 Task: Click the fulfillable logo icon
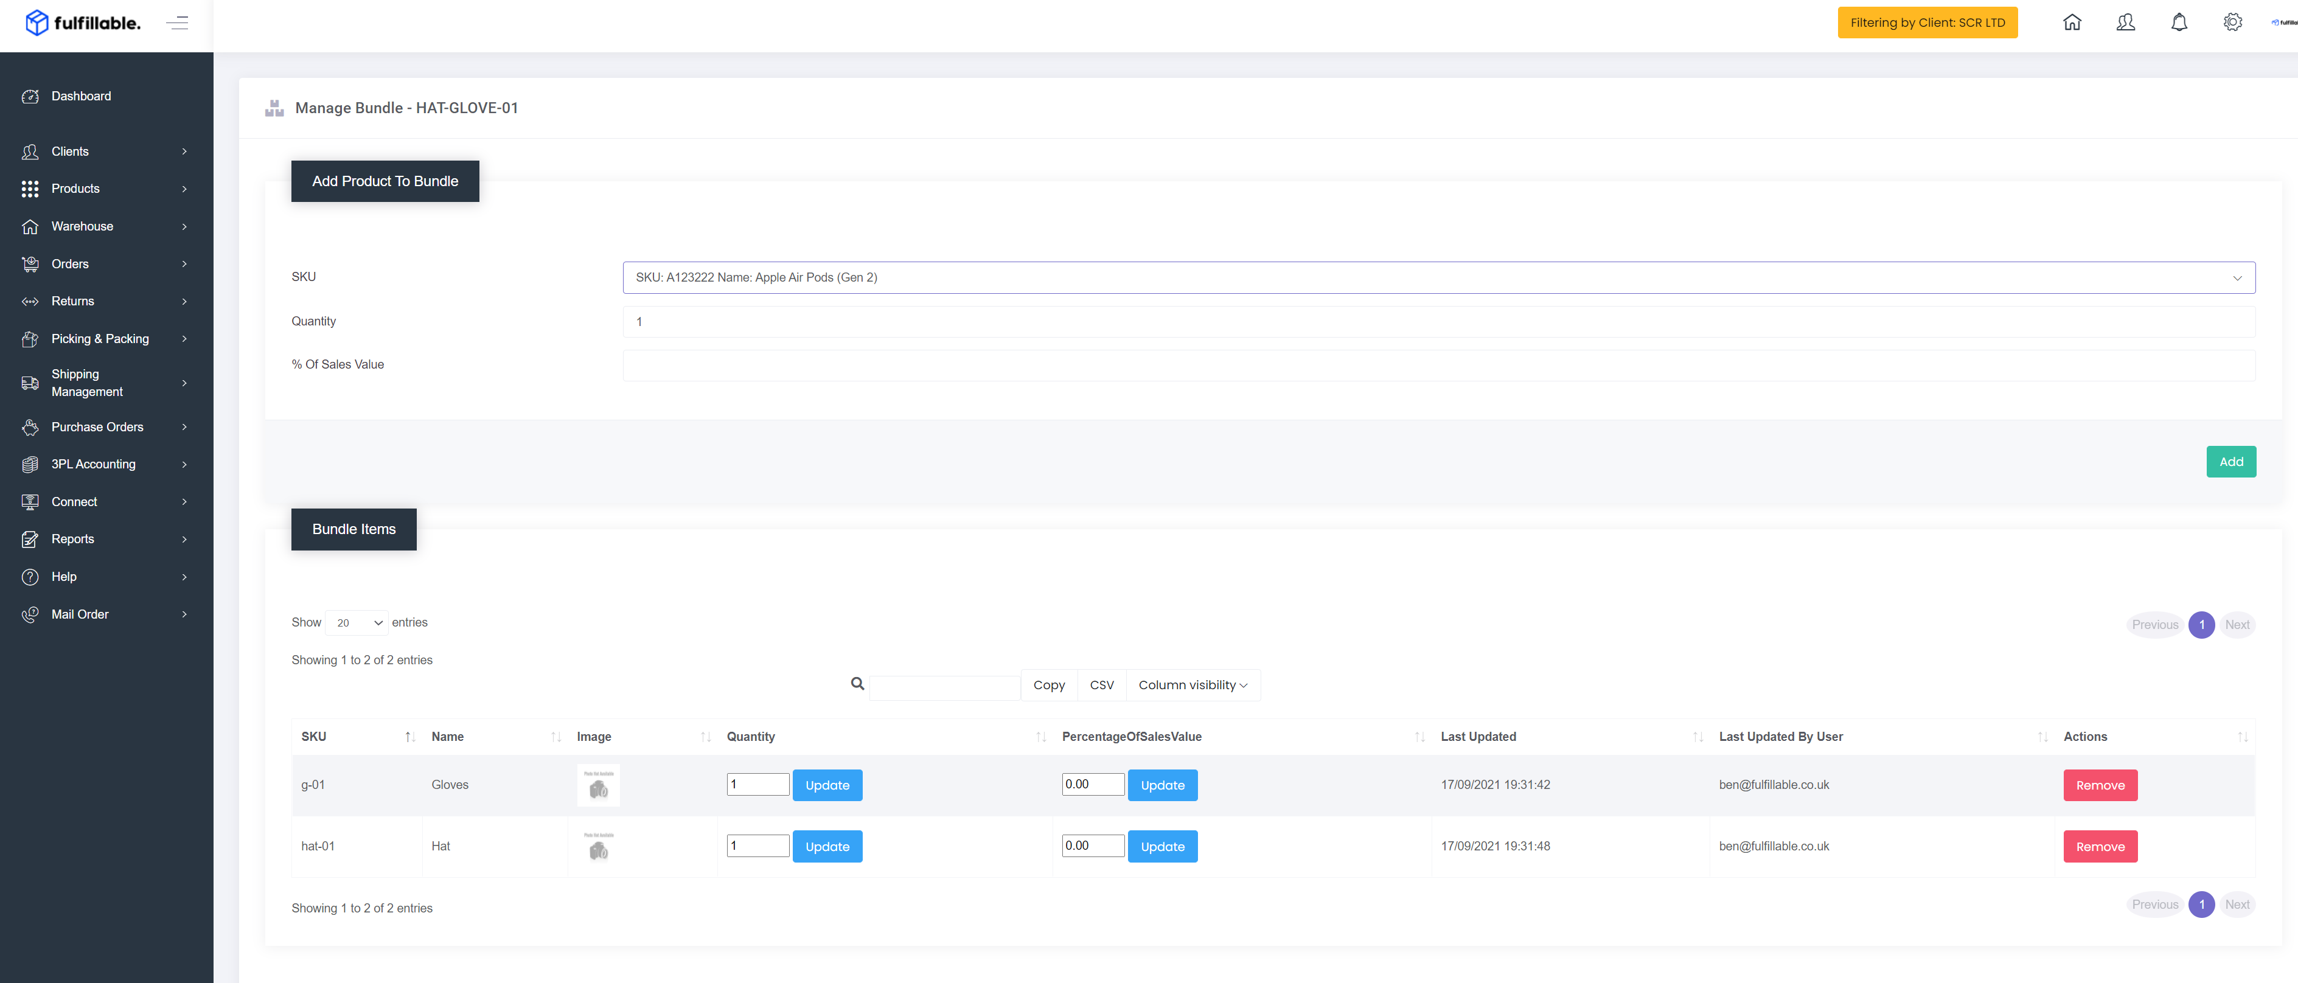(37, 23)
